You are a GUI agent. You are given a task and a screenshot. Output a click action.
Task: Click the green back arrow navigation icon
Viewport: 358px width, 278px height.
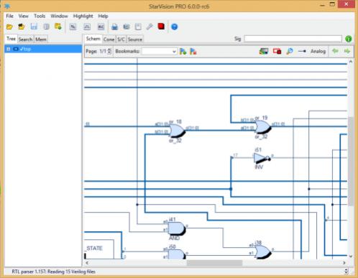pyautogui.click(x=335, y=51)
